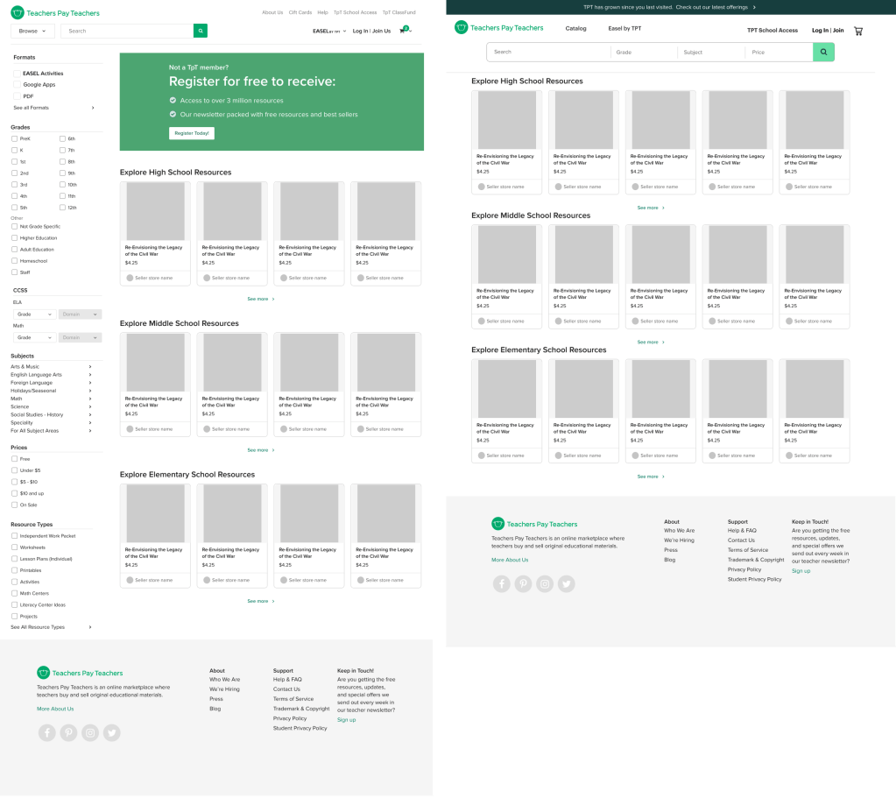Click the magnifier button next to Price field
The width and height of the screenshot is (896, 798).
(x=823, y=53)
